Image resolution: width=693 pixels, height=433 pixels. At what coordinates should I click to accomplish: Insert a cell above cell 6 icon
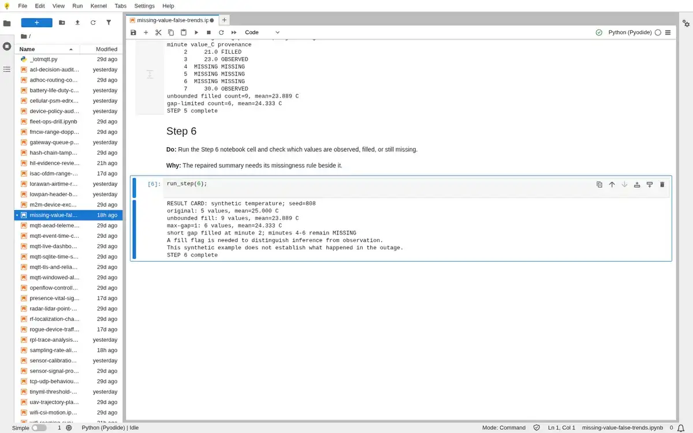(x=637, y=184)
